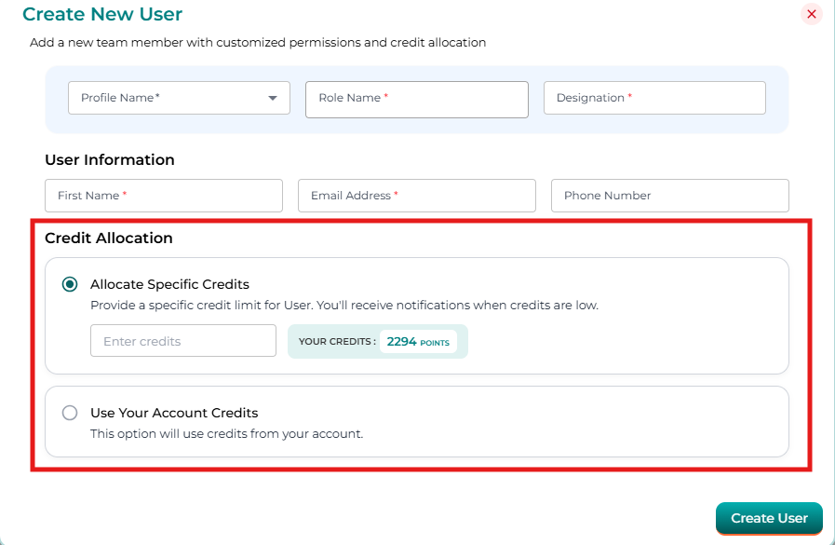Screen dimensions: 835x545
Task: Click the specific credit limit description text
Action: coord(344,306)
